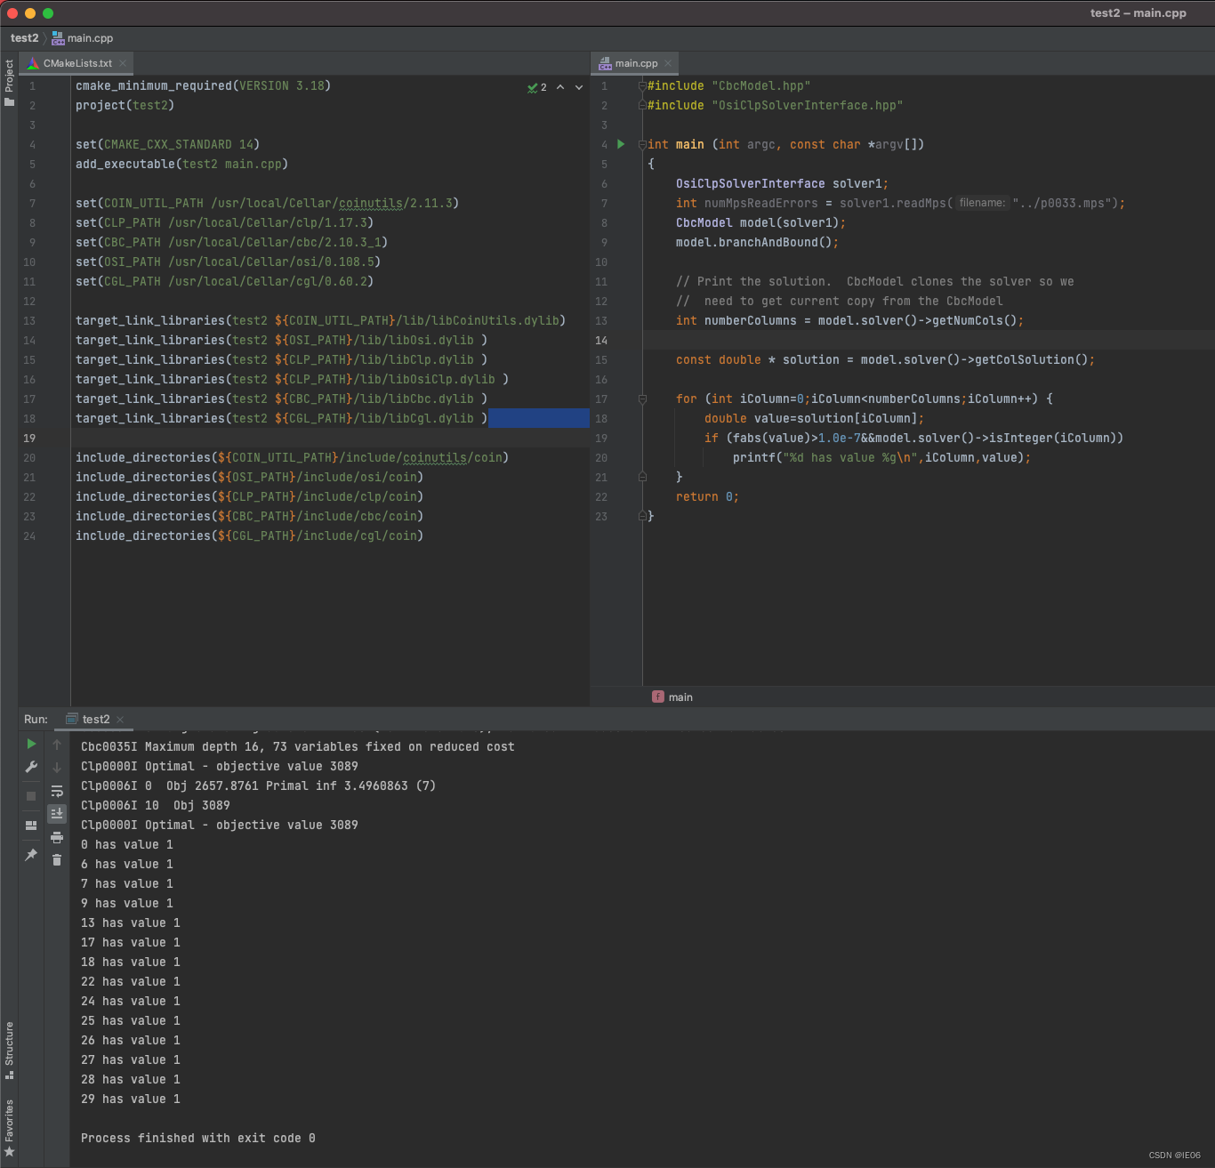Click include_directories line for cgl/coin

pos(249,536)
